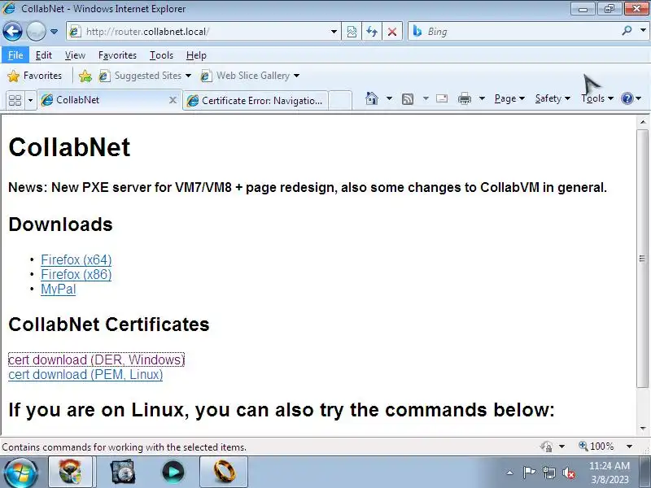The image size is (651, 488).
Task: Expand the feeds dropdown arrow
Action: [426, 98]
